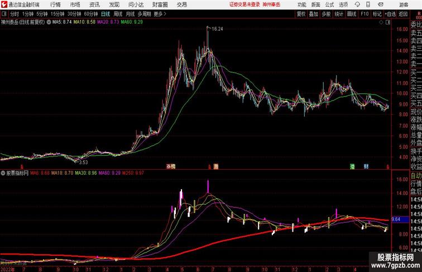The image size is (422, 272).
Task: Click the MA20: 8.73 legend value
Action: 108,22
